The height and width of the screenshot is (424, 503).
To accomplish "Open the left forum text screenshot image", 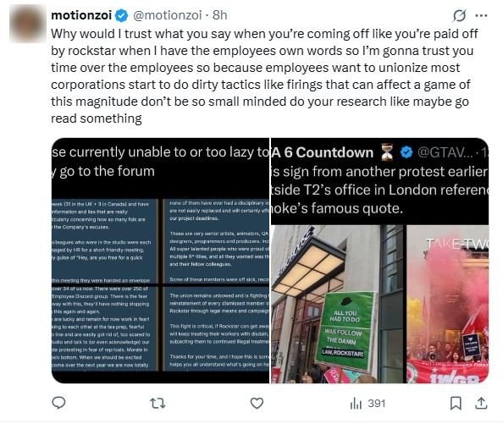I will (160, 261).
